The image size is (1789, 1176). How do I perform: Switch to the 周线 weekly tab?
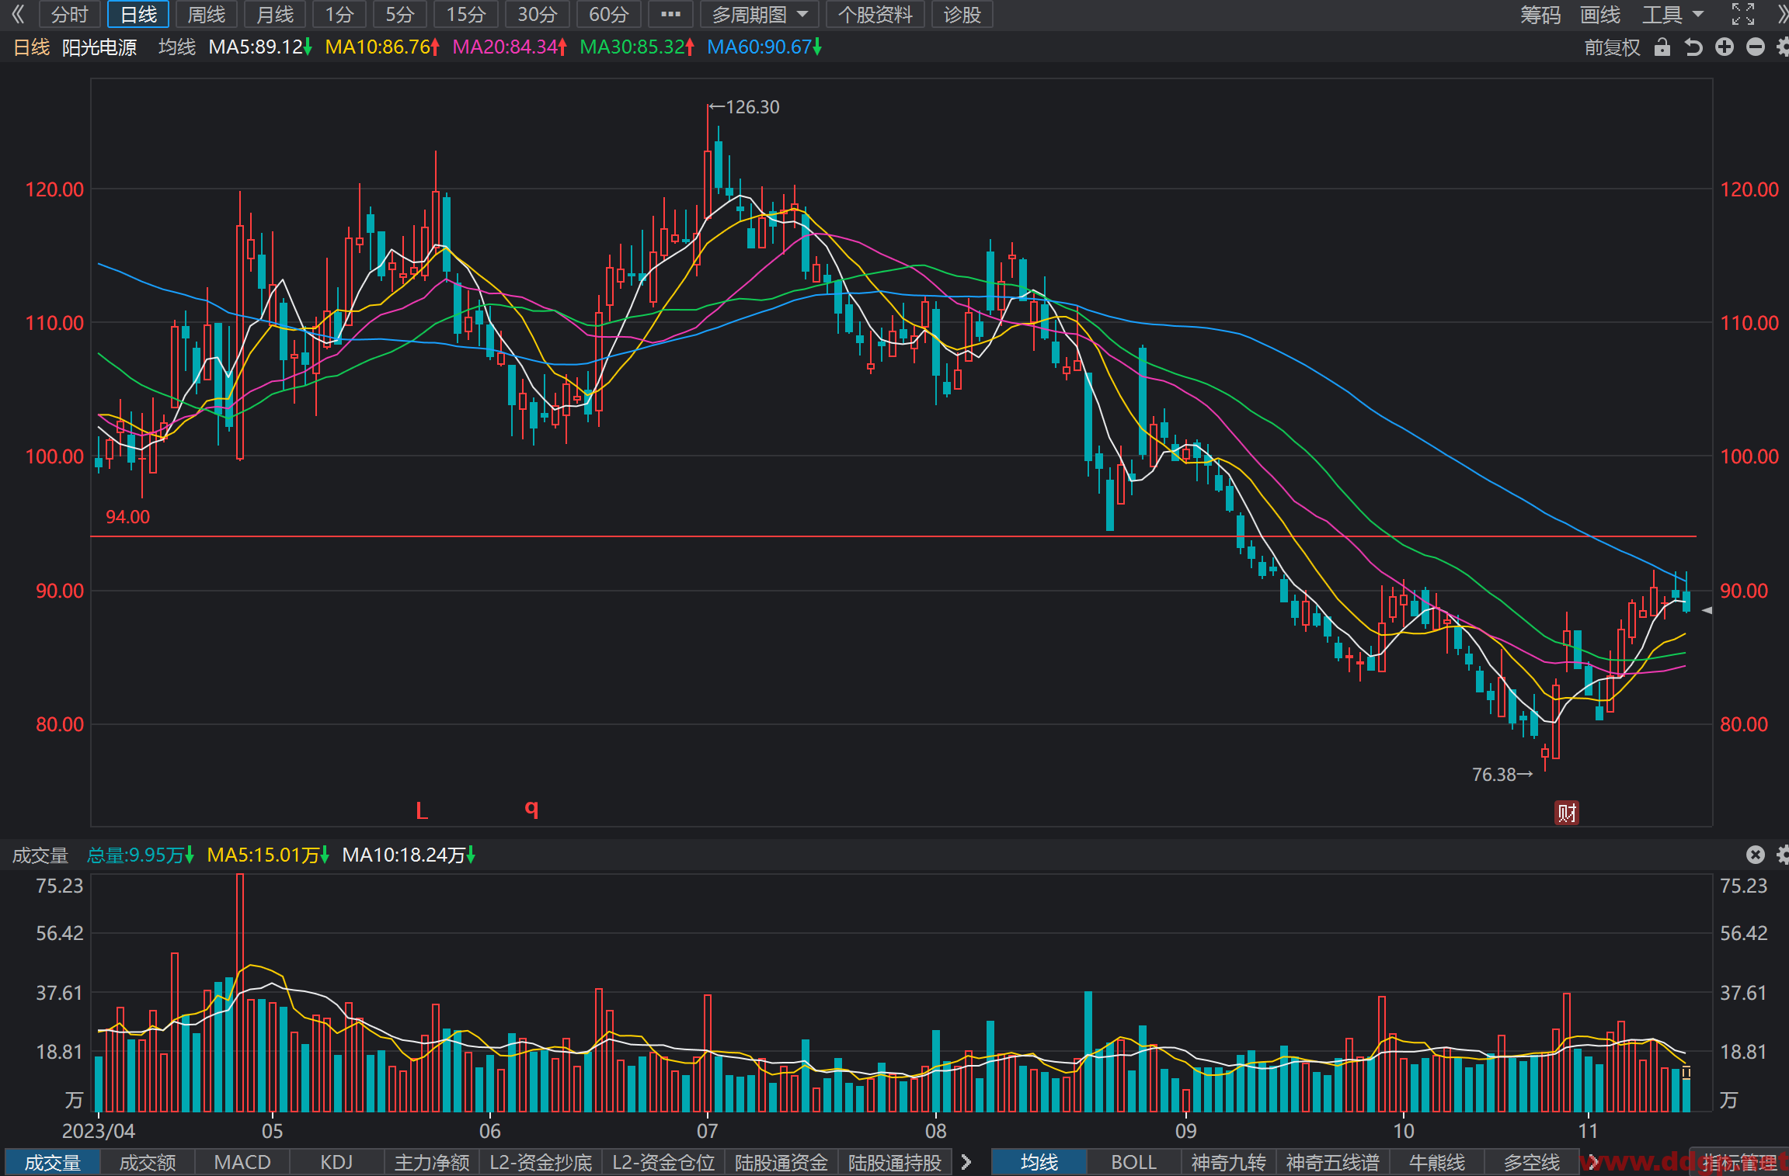pos(207,14)
